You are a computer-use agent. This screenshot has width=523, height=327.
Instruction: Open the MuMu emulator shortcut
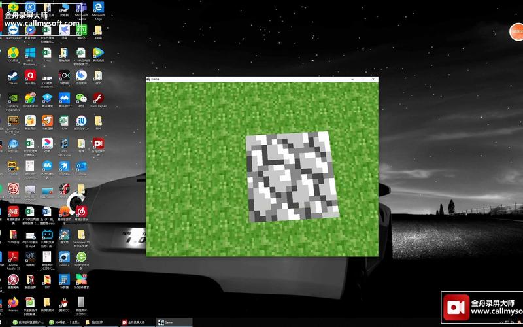[47, 166]
